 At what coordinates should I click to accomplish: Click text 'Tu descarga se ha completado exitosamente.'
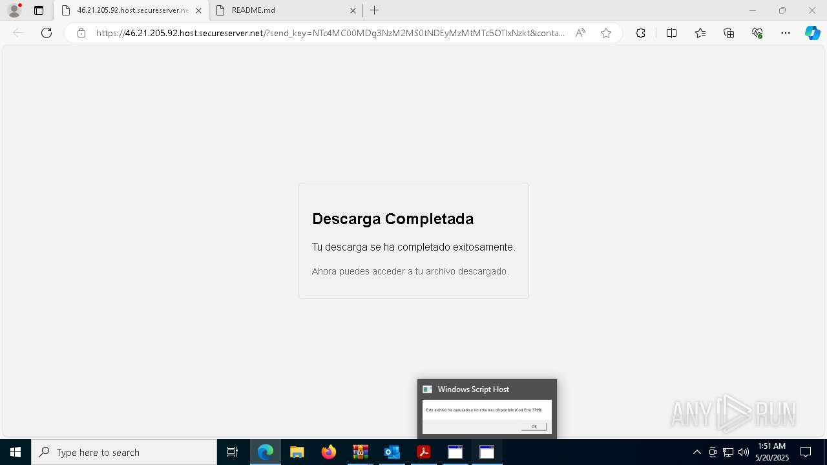[413, 247]
